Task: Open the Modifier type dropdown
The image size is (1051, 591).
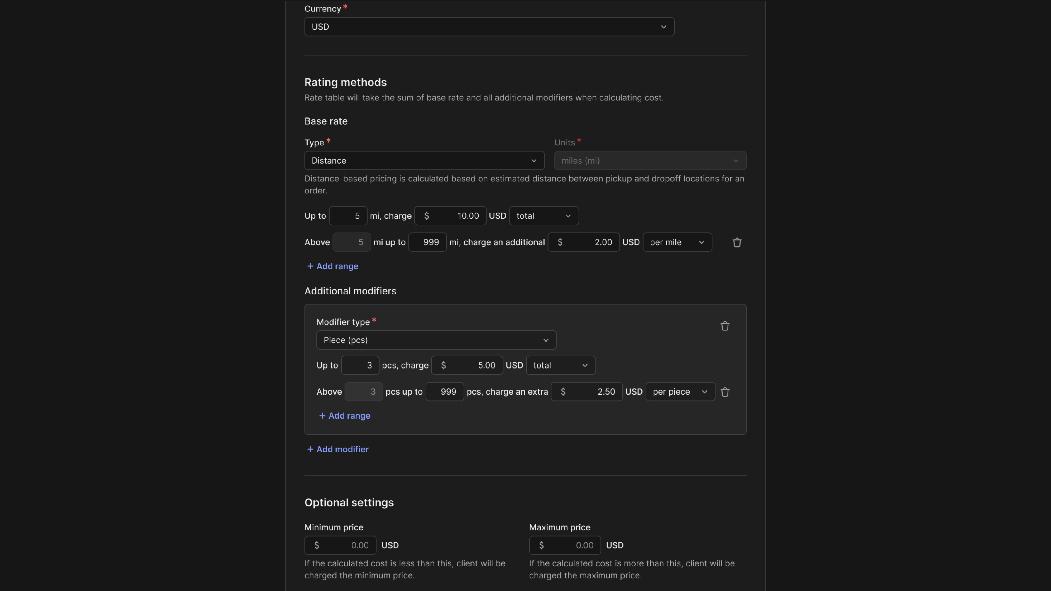Action: tap(436, 340)
